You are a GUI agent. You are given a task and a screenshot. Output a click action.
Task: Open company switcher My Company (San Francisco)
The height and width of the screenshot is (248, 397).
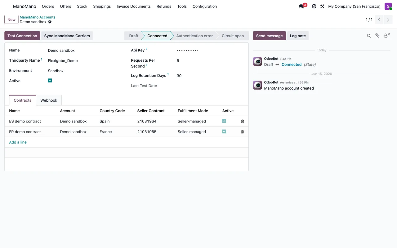(x=354, y=6)
